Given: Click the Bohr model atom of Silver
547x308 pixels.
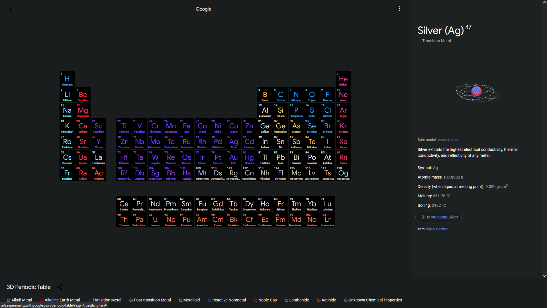Looking at the screenshot, I should coord(476,92).
